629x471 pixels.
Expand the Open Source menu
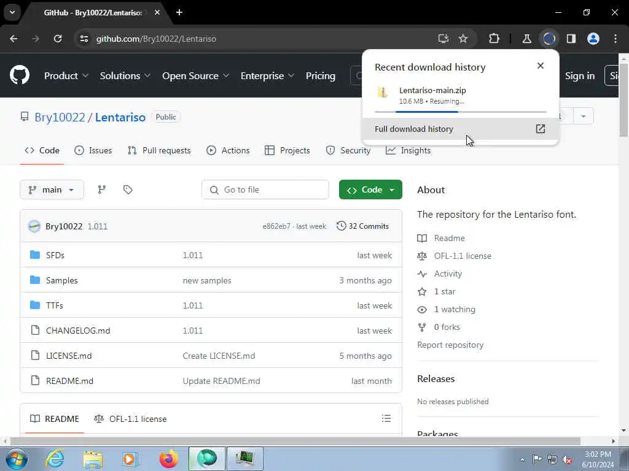[x=195, y=75]
